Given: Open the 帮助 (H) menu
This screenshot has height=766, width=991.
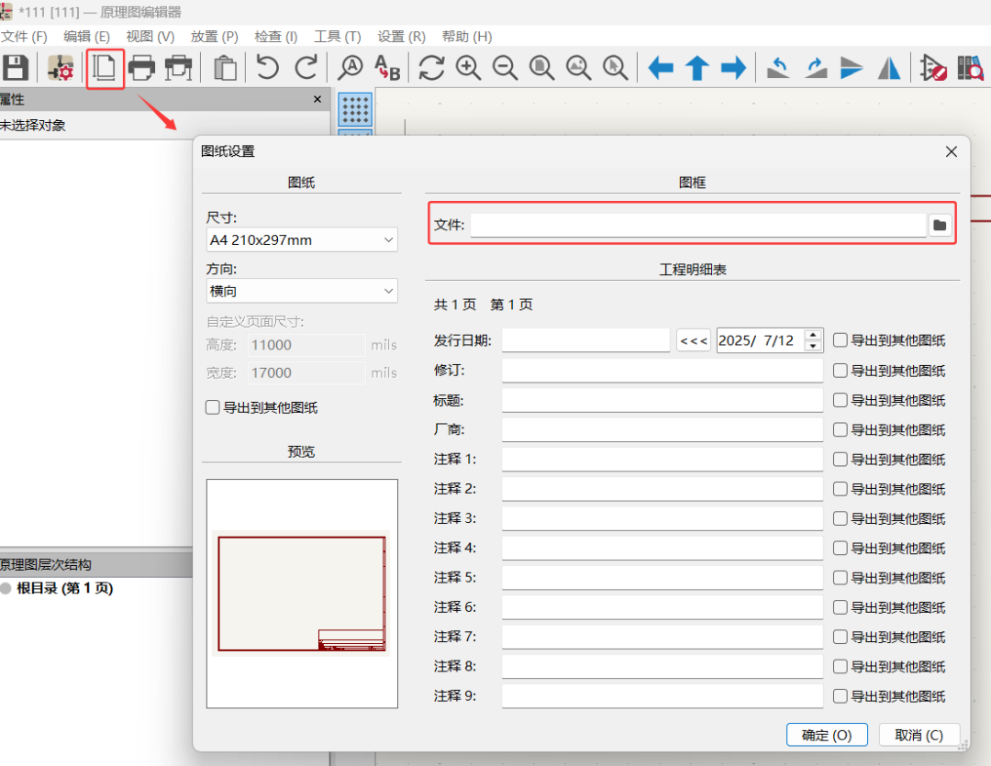Looking at the screenshot, I should 467,37.
